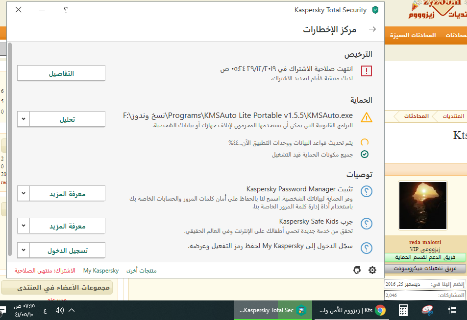The width and height of the screenshot is (467, 320).
Task: Click the taskbar clock and date
Action: [x=24, y=310]
